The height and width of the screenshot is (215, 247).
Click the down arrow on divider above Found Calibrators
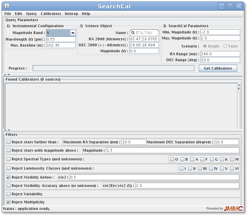coord(9,75)
